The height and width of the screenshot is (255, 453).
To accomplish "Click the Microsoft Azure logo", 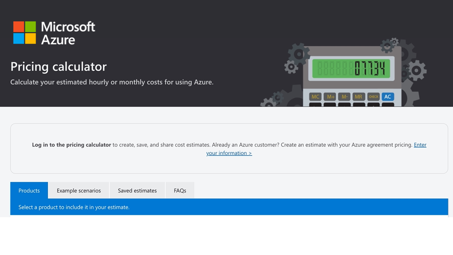I will (x=54, y=33).
